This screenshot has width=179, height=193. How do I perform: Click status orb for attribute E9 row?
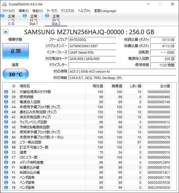pos(6,163)
